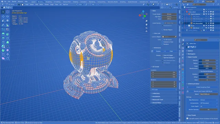Switch to the Sculpting workspace tab

click(x=49, y=2)
